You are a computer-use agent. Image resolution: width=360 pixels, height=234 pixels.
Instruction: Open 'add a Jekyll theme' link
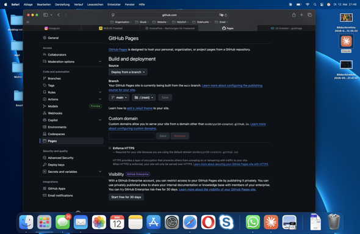[x=140, y=108]
